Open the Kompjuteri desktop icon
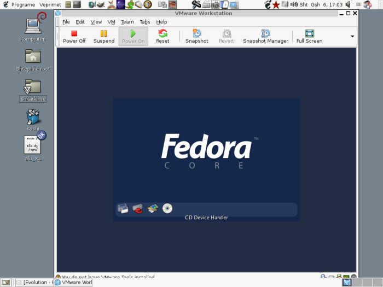The width and height of the screenshot is (383, 287). 33,27
